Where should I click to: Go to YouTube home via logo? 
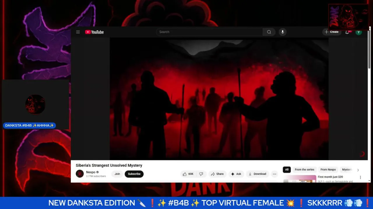(x=94, y=32)
